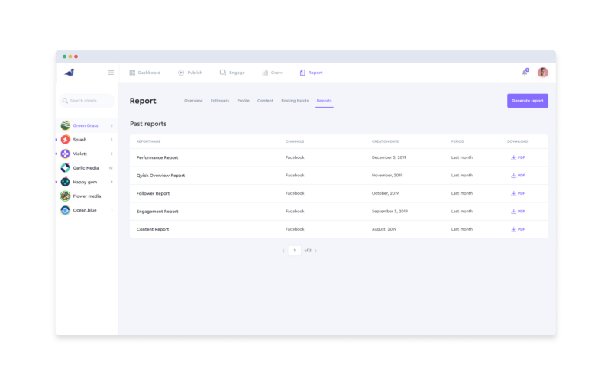This screenshot has width=611, height=385.
Task: Click the Publish play icon
Action: [181, 73]
